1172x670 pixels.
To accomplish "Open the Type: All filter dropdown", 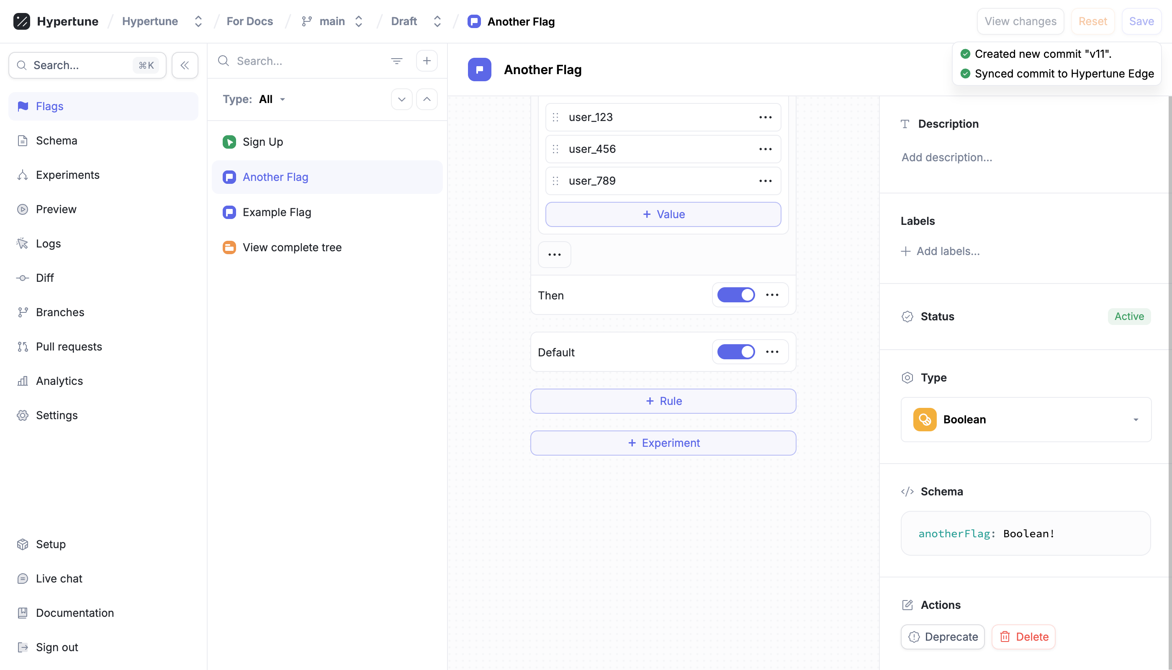I will click(272, 99).
